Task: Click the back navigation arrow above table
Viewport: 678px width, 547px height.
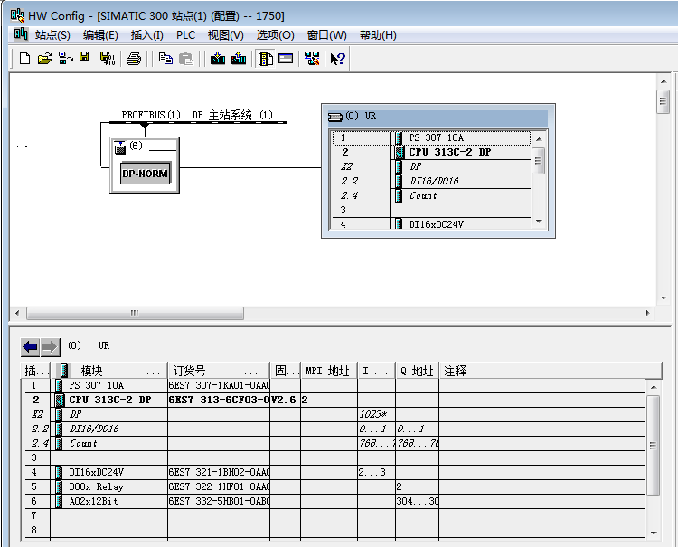Action: point(30,347)
